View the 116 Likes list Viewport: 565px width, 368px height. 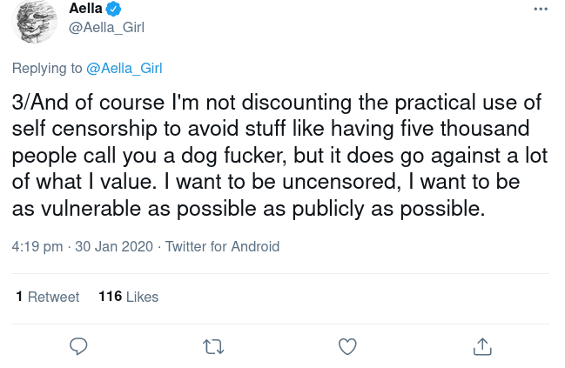(x=129, y=297)
